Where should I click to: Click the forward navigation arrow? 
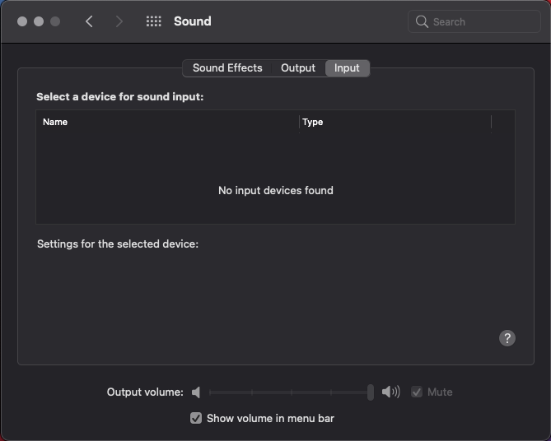pos(119,21)
